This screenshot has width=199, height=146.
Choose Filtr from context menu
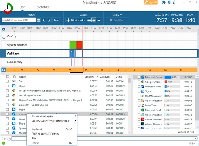coord(52,139)
